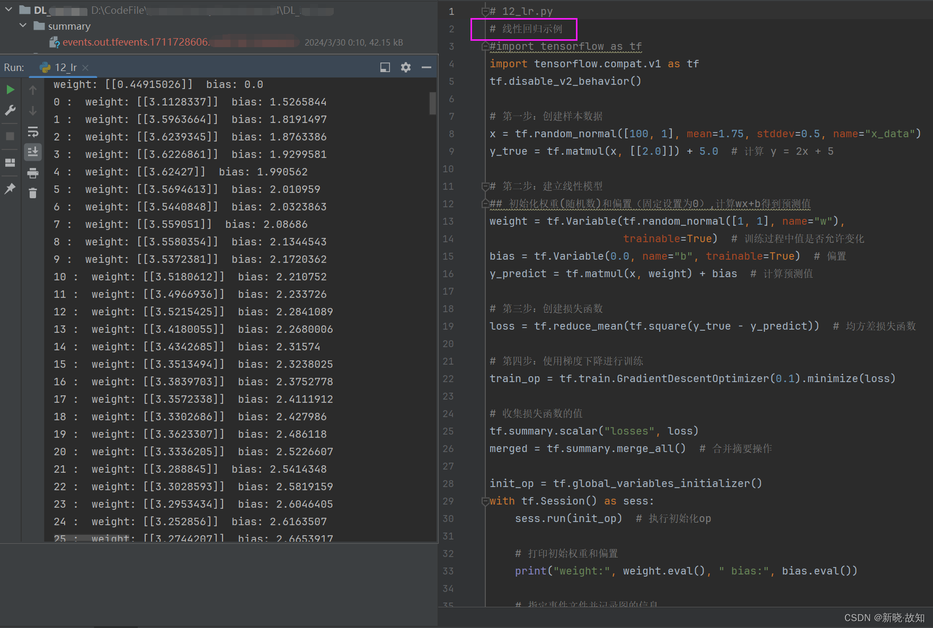
Task: Toggle soft-wrap icon in console toolbar
Action: click(x=33, y=131)
